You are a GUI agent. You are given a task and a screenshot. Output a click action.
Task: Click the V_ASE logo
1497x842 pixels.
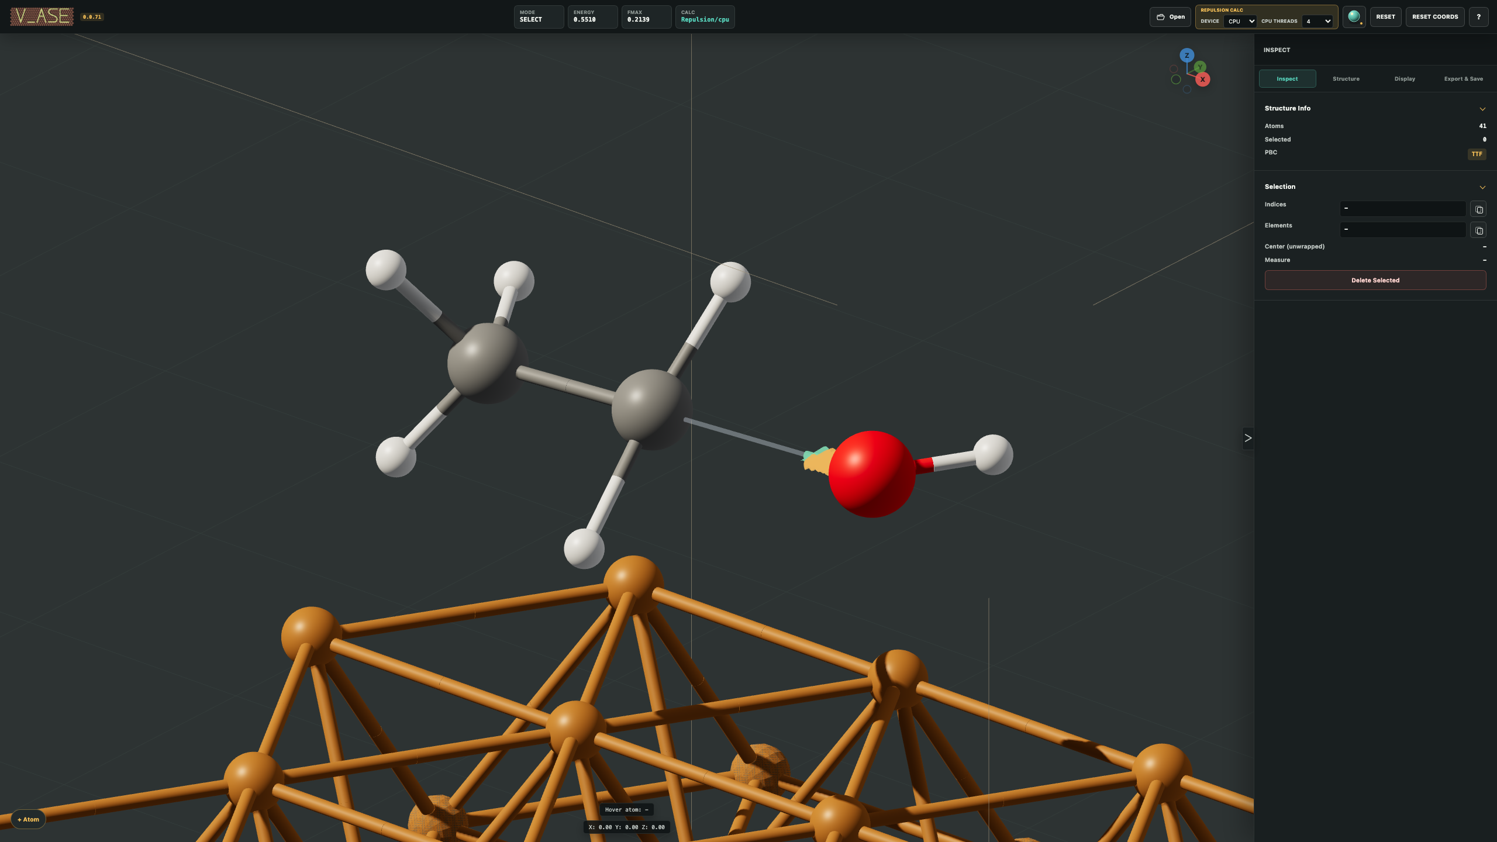coord(42,17)
